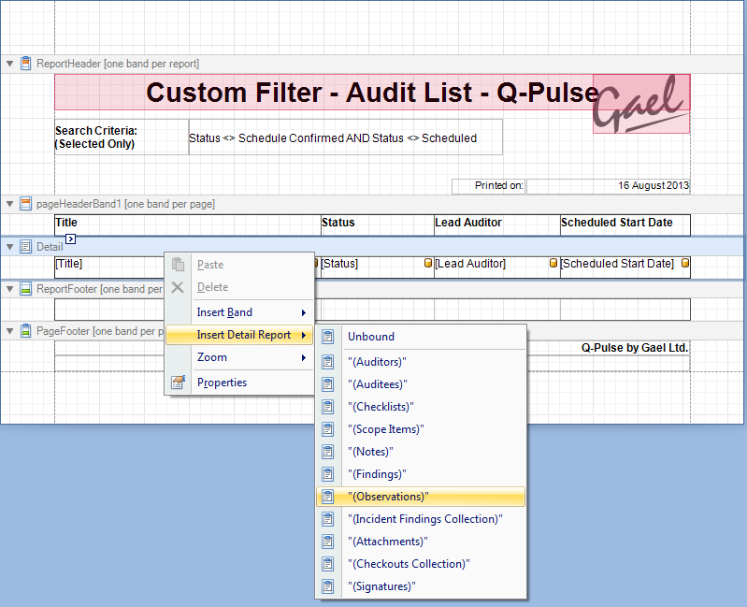The width and height of the screenshot is (747, 607).
Task: Click the icon beside "(Attachments)"
Action: (x=328, y=542)
